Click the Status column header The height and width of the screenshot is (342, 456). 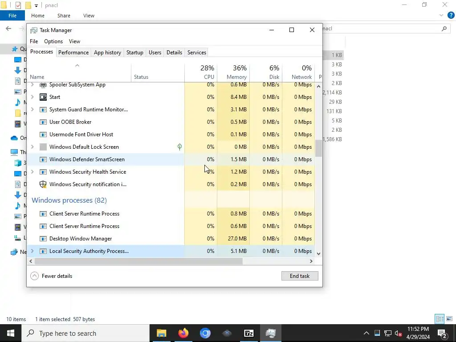click(x=158, y=73)
